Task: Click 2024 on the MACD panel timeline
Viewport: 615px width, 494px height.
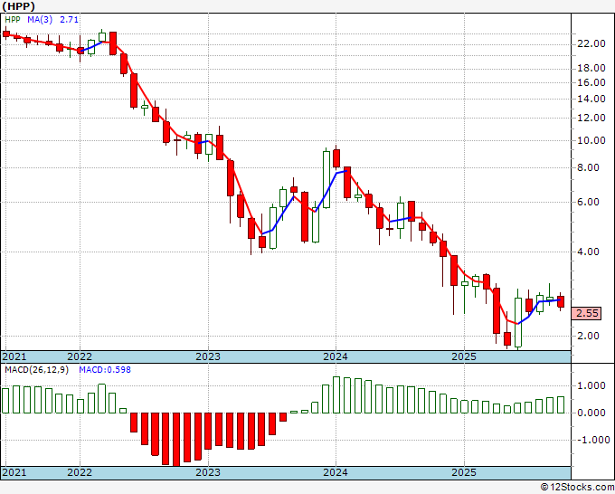Action: [x=336, y=472]
